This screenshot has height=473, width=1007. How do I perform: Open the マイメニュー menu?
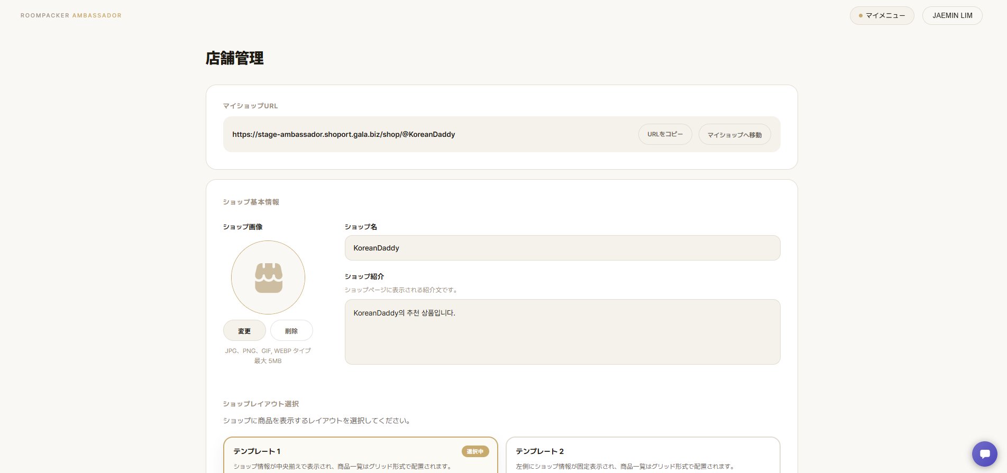882,15
